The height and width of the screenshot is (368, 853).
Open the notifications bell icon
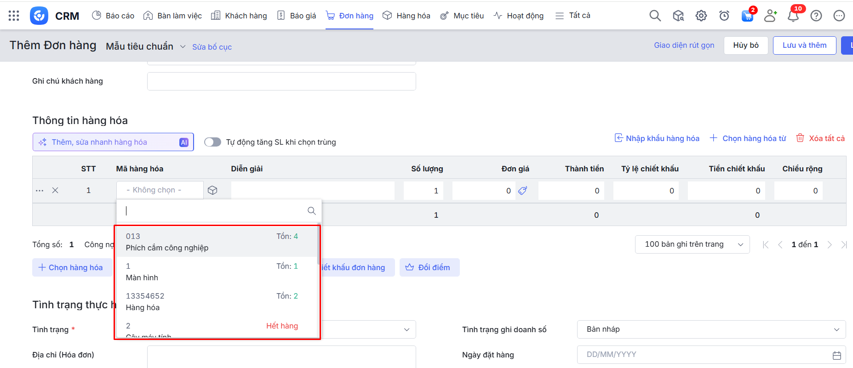793,16
